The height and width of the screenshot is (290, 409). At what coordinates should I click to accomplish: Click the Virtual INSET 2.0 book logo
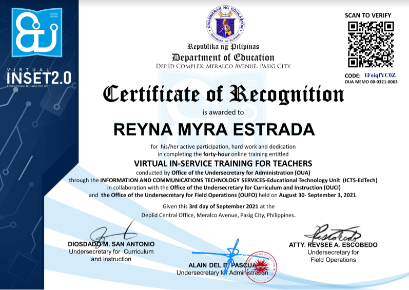point(37,32)
